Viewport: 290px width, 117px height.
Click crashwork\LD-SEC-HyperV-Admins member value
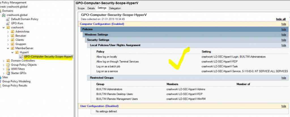(186, 89)
